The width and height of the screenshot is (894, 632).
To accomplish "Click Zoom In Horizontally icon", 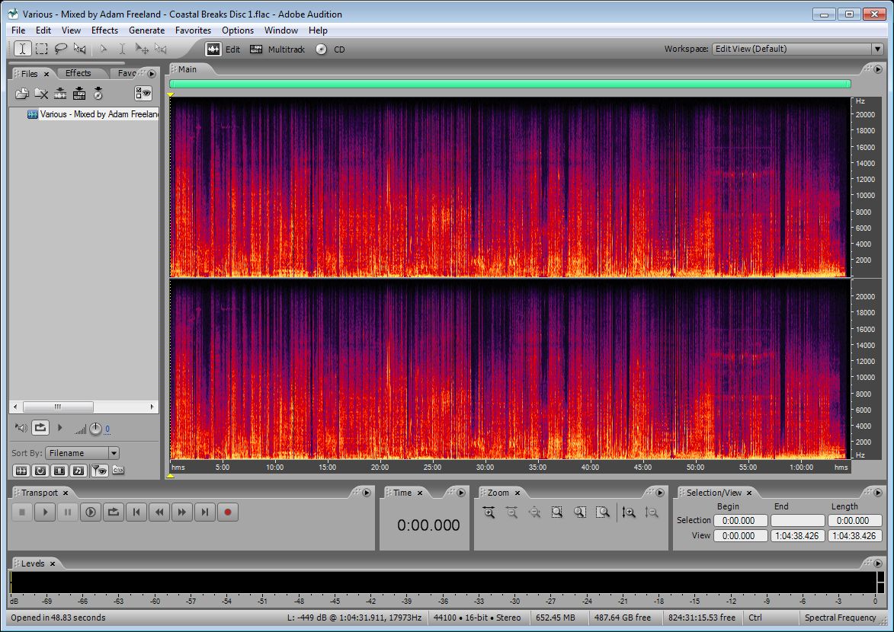I will click(489, 512).
